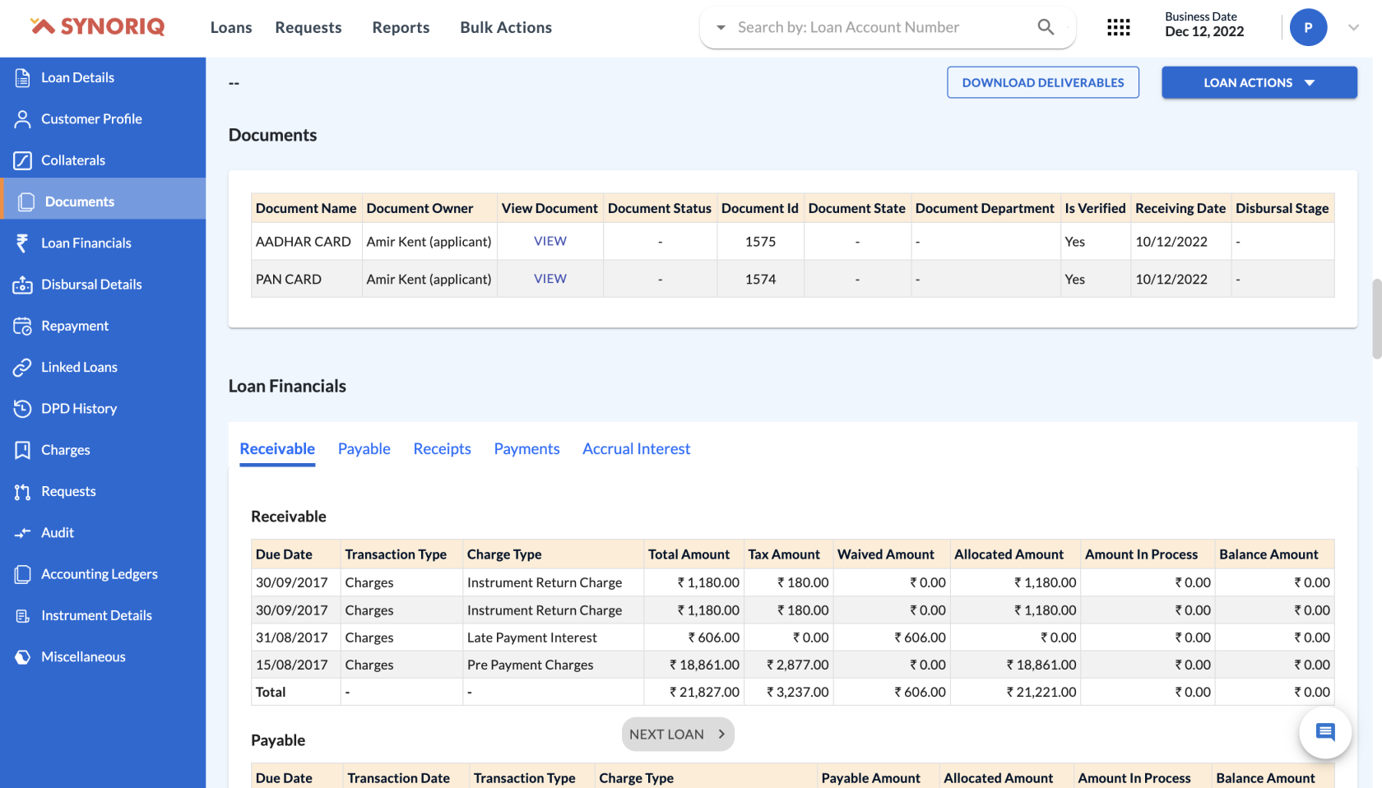
Task: Click Document Id 1574 cell
Action: click(x=760, y=280)
